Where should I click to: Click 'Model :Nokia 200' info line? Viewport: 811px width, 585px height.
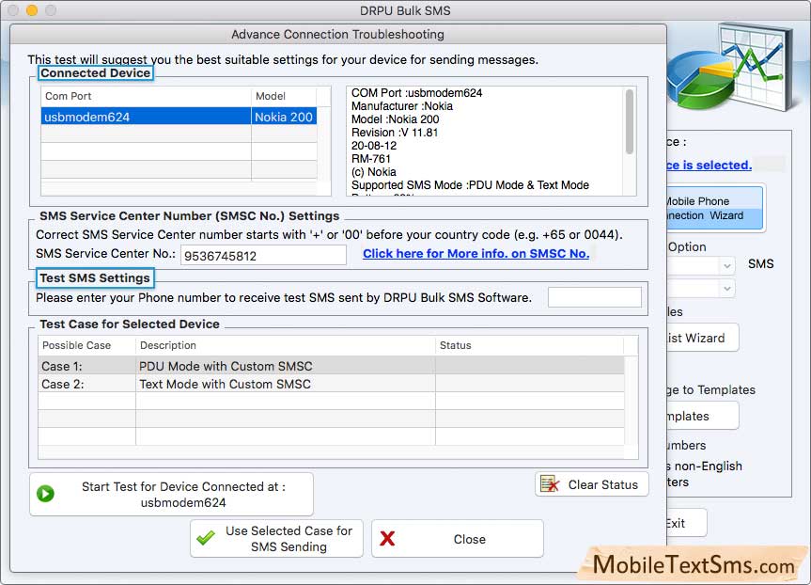(x=395, y=119)
